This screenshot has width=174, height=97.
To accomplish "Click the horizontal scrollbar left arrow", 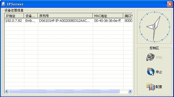I will 7,91.
